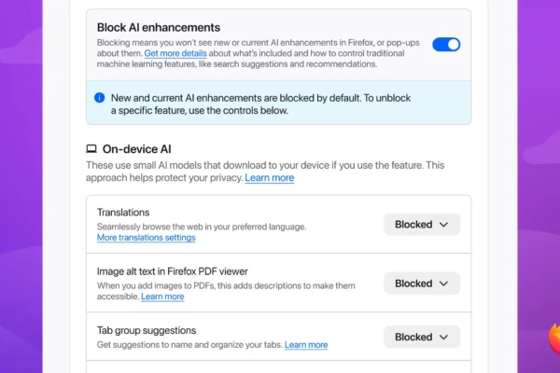Expand the Translations Blocked dropdown

pos(422,225)
